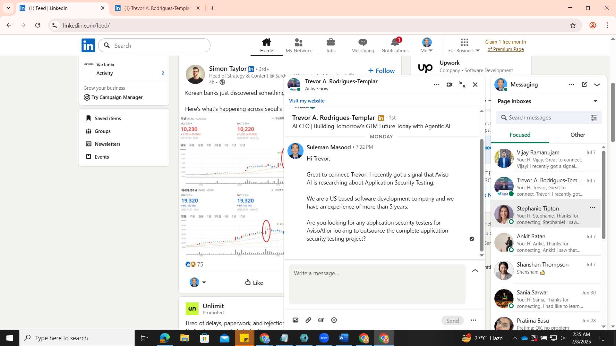Compose a new message icon
Image resolution: width=616 pixels, height=346 pixels.
(x=584, y=85)
